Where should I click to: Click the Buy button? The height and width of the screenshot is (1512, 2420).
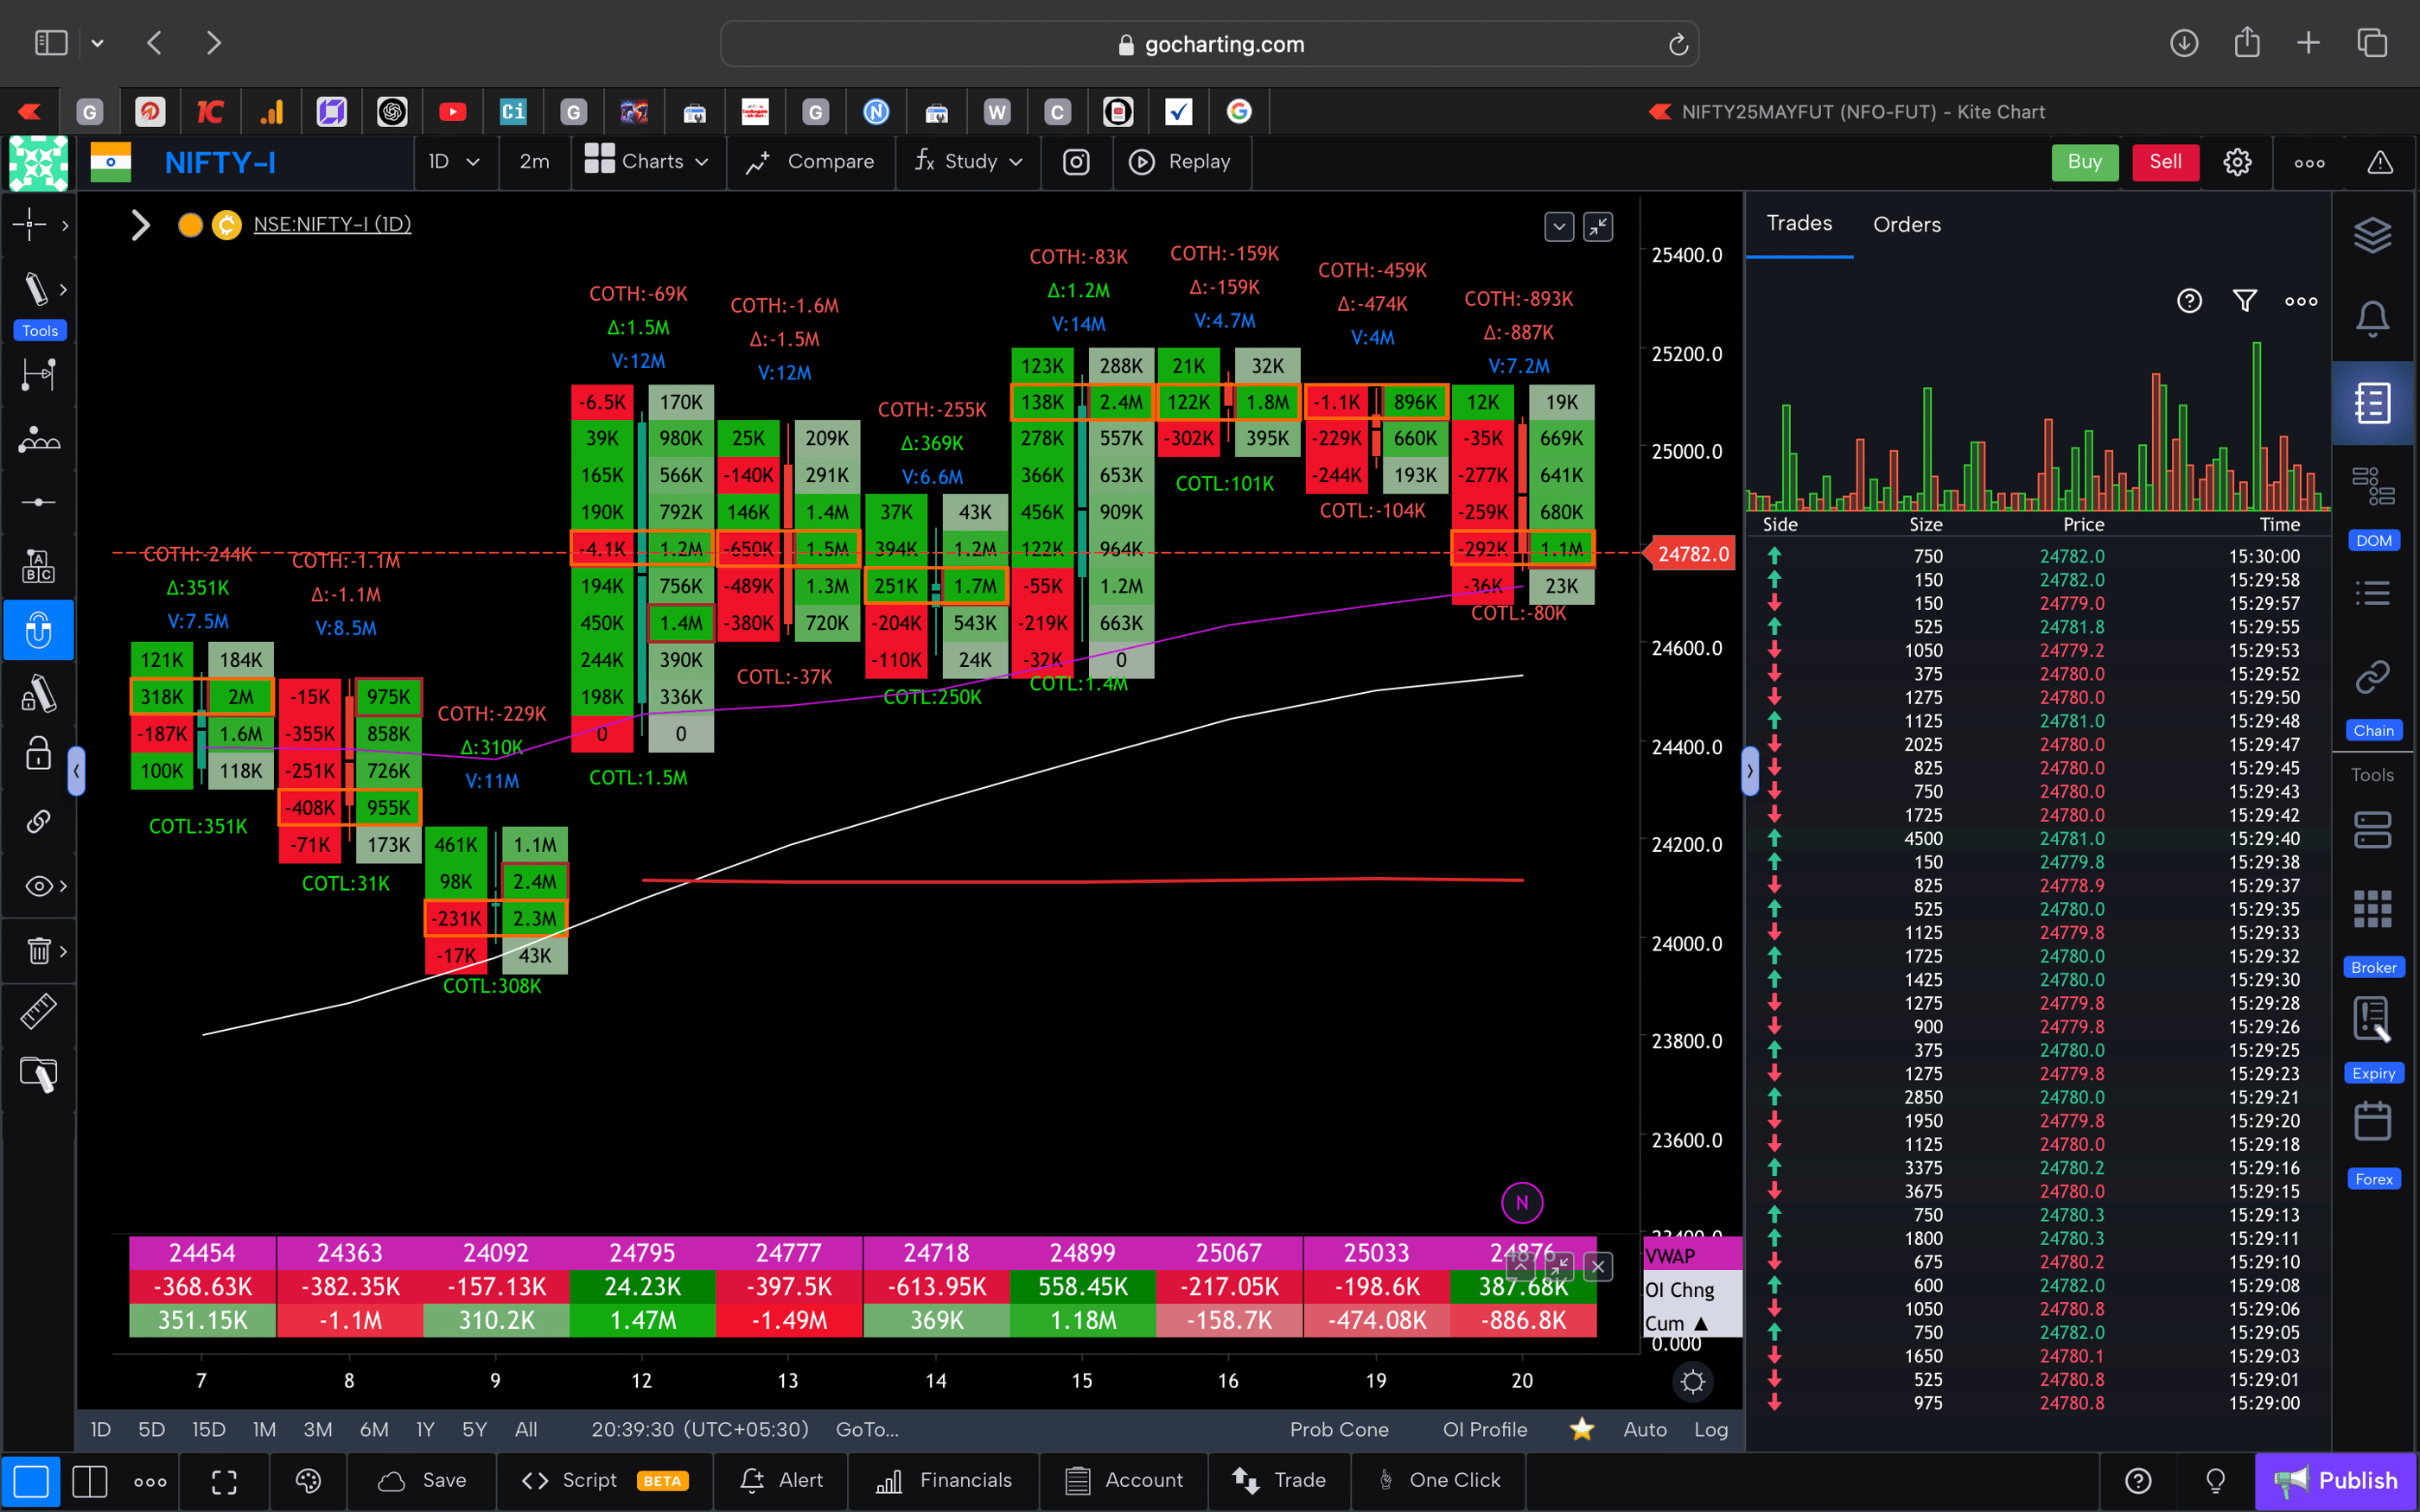click(2084, 161)
